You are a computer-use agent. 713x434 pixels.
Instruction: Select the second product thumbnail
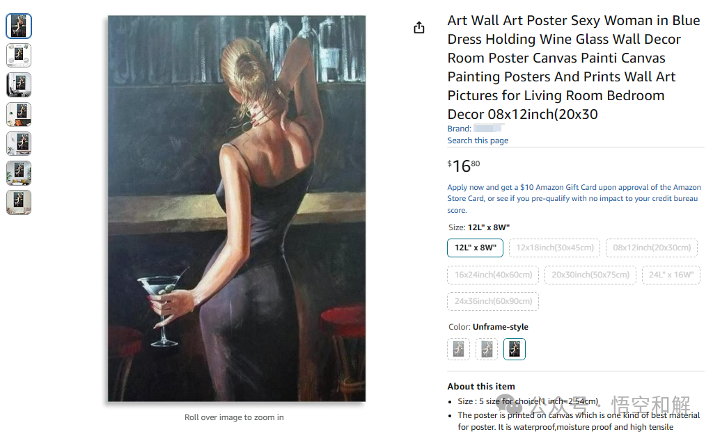point(19,55)
